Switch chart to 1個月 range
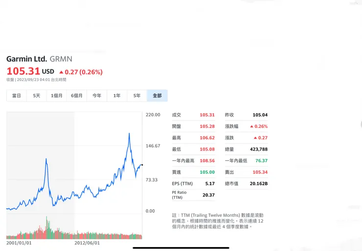Screen dimensions: 362x251 [x=57, y=96]
